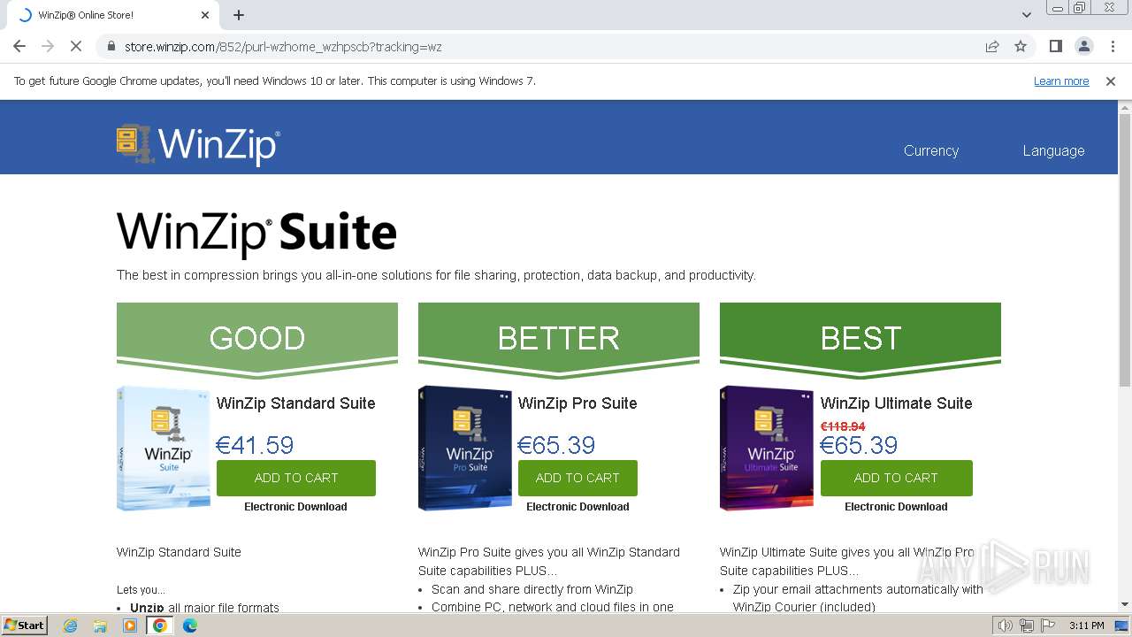Click the Unzip all major file formats bullet
The image size is (1132, 637).
[204, 608]
